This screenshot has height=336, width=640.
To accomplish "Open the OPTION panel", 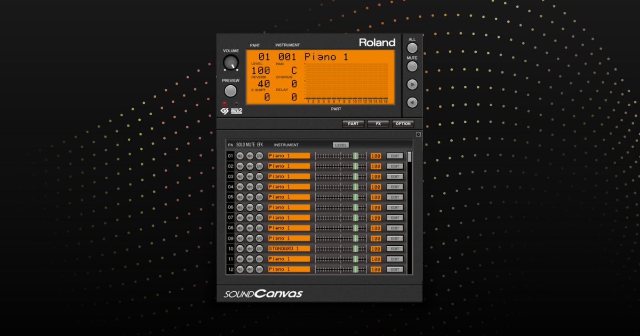I will pyautogui.click(x=404, y=124).
